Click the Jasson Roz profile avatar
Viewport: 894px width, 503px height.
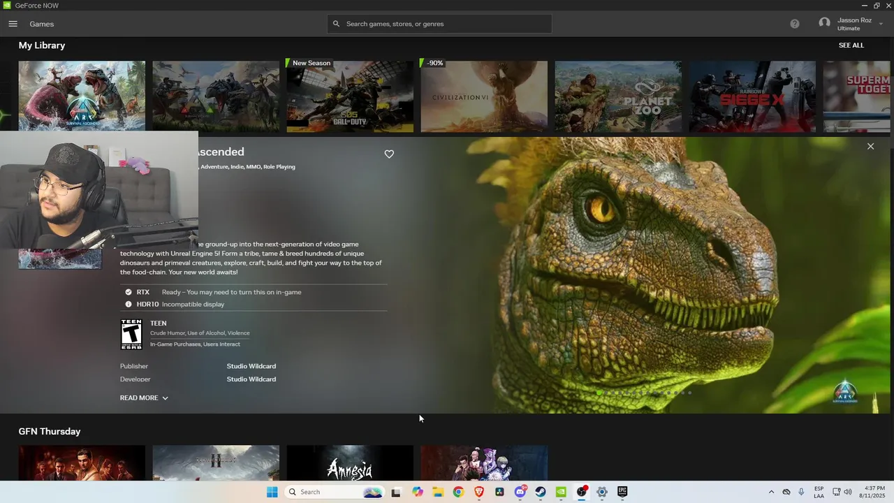click(824, 24)
